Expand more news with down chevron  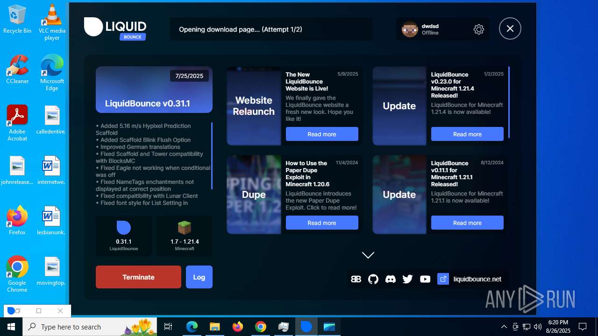click(368, 255)
